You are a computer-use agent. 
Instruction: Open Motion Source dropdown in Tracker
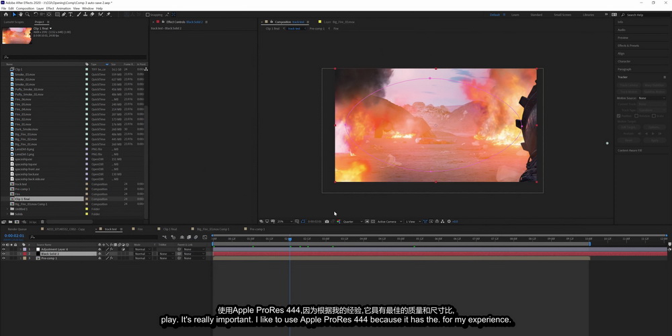click(x=651, y=98)
